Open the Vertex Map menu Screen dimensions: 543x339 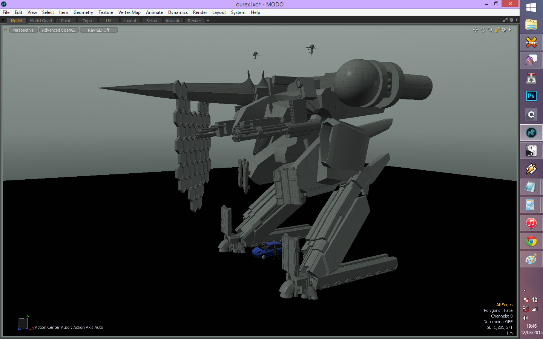click(x=129, y=12)
